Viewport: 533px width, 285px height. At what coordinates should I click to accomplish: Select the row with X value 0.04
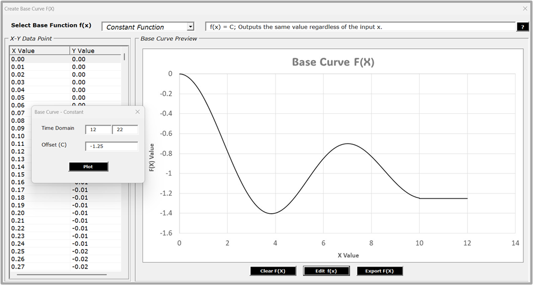click(x=65, y=90)
